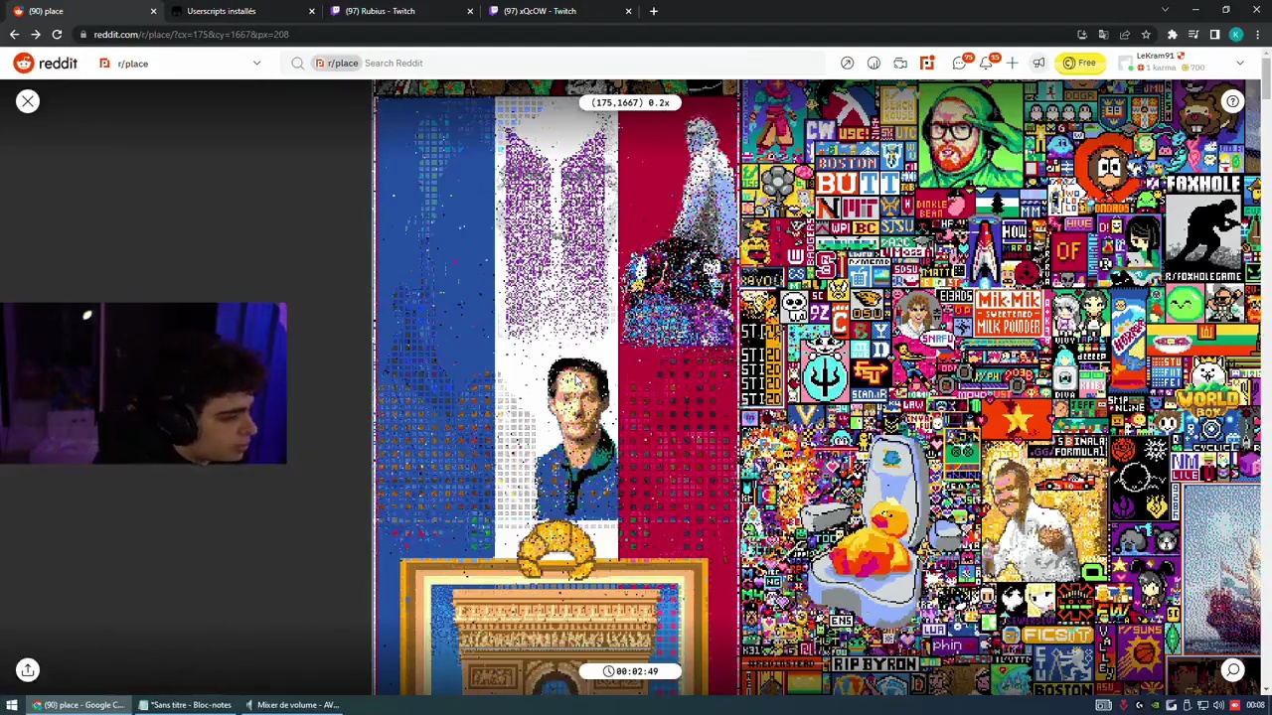Click the address bar URL
This screenshot has width=1272, height=715.
(x=192, y=35)
